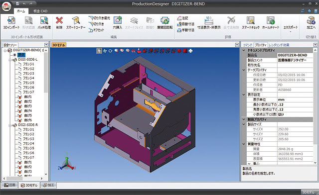Toggle 寸法表示・非表示 dimension display
Screen dimensions: 319x195
coord(209,23)
